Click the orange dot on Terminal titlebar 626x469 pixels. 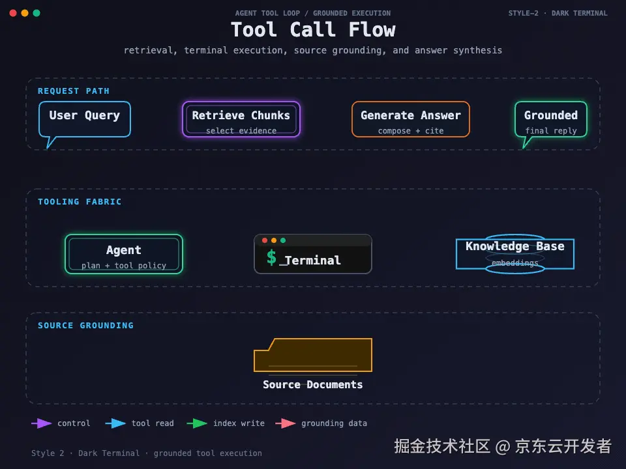pos(274,240)
